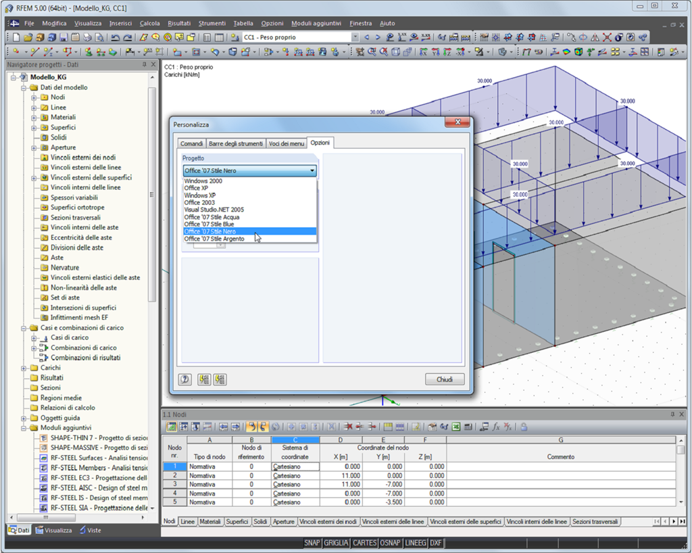Open the Moduli aggiuntivi menu
This screenshot has width=692, height=553.
click(x=316, y=24)
